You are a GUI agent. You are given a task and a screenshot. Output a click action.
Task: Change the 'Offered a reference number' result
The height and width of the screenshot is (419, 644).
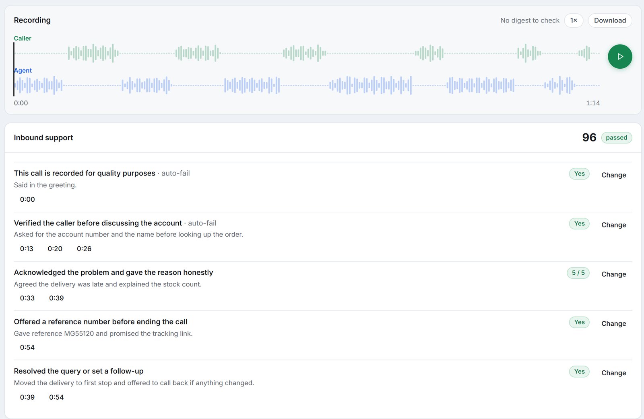click(613, 324)
